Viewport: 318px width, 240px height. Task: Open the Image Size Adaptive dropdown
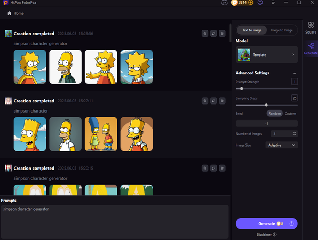pyautogui.click(x=282, y=145)
